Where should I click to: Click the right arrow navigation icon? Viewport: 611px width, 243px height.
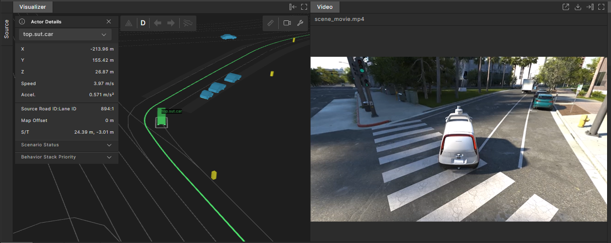coord(171,23)
